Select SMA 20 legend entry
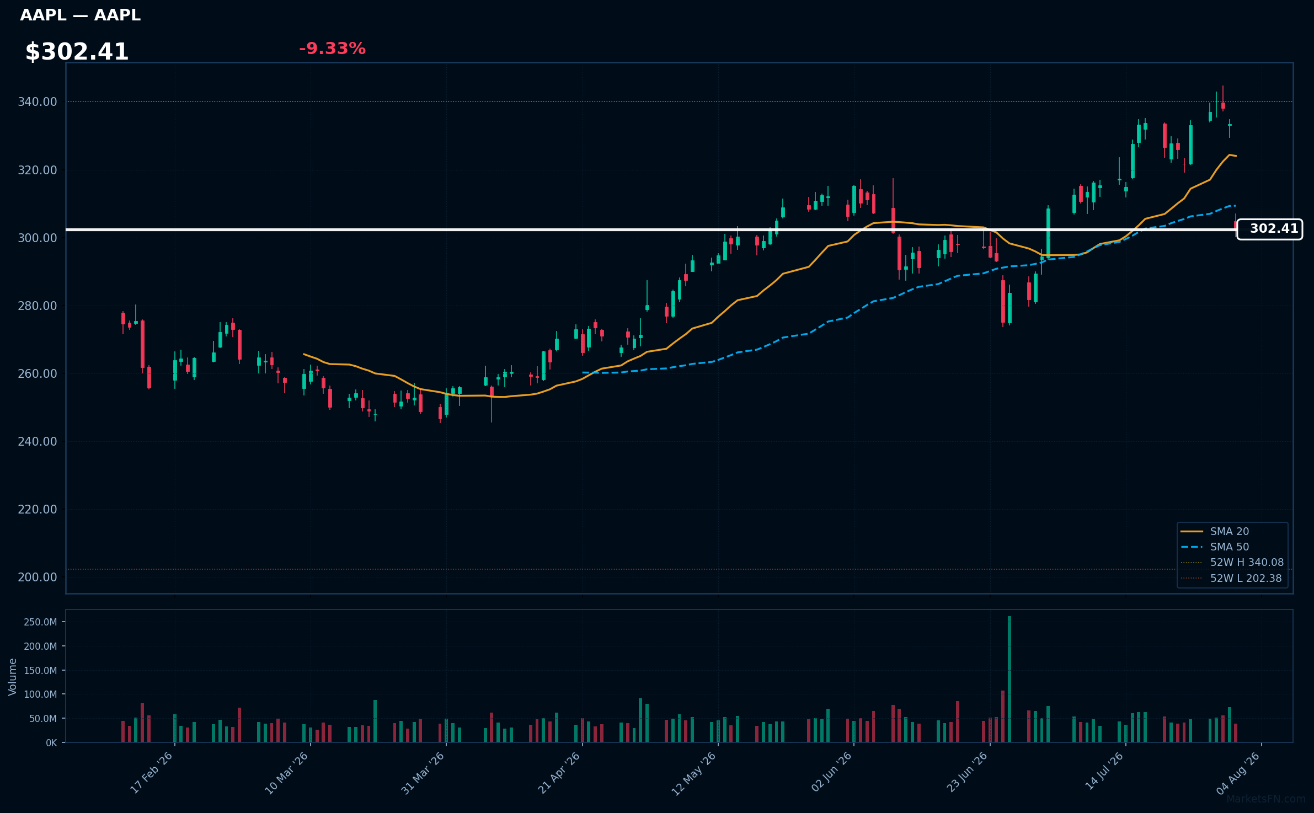Viewport: 1314px width, 813px height. pos(1215,531)
